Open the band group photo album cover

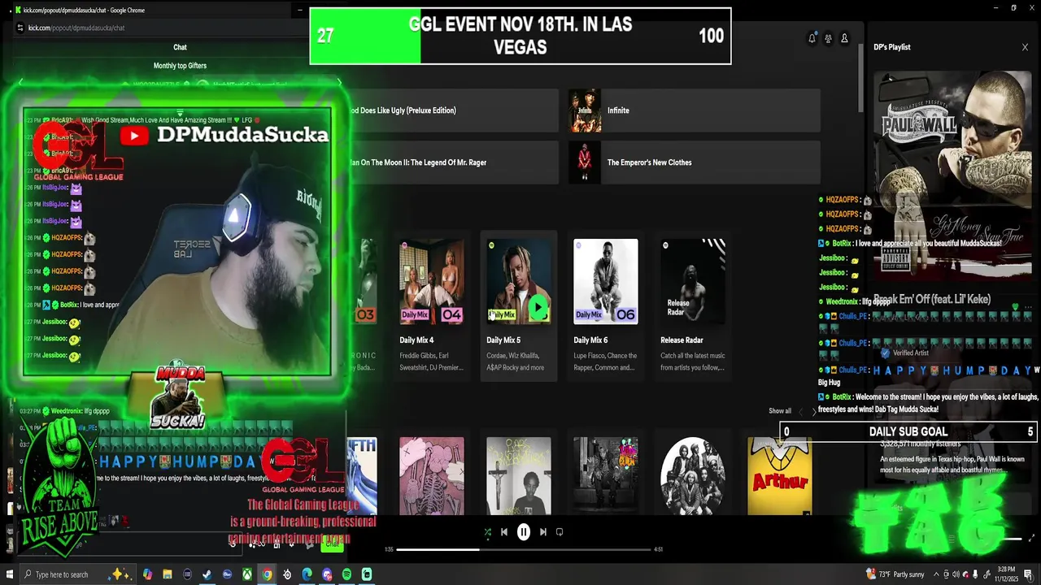693,476
